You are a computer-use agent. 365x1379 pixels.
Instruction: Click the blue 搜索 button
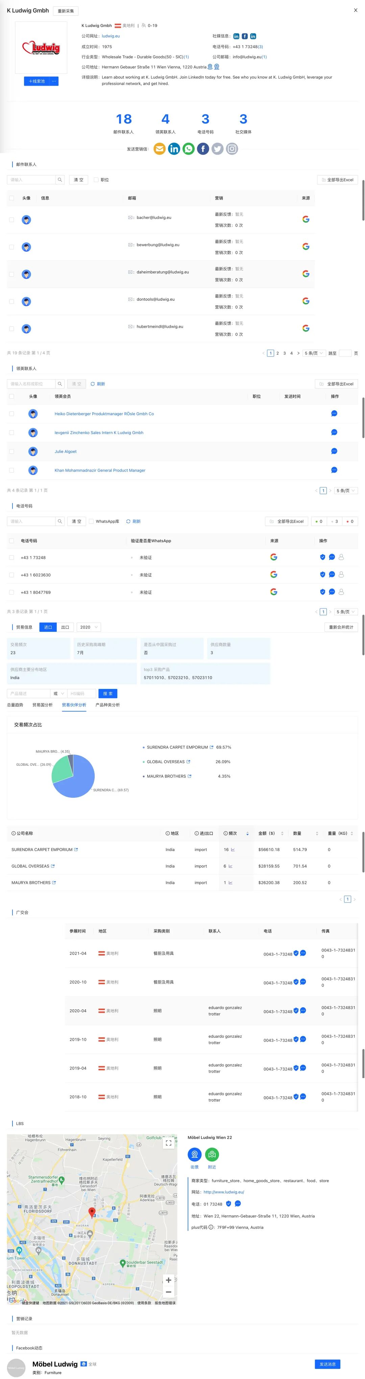(x=107, y=693)
